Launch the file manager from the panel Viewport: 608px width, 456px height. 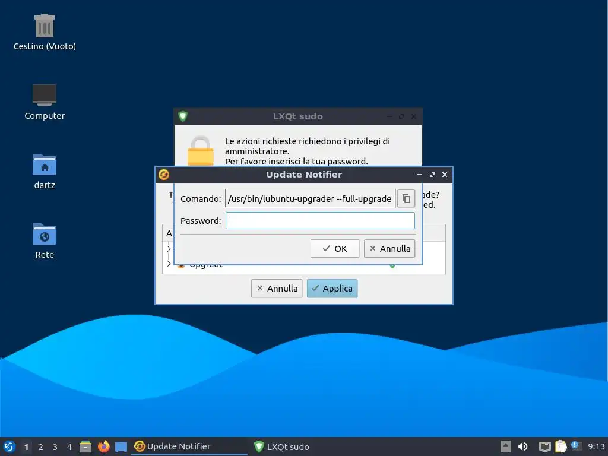(85, 446)
